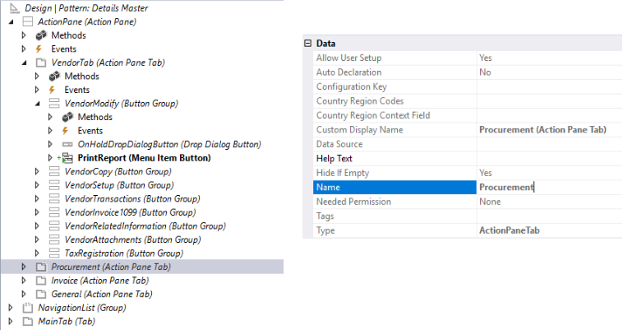623x330 pixels.
Task: Click the Methods cube icon under VendorModify
Action: pos(67,117)
